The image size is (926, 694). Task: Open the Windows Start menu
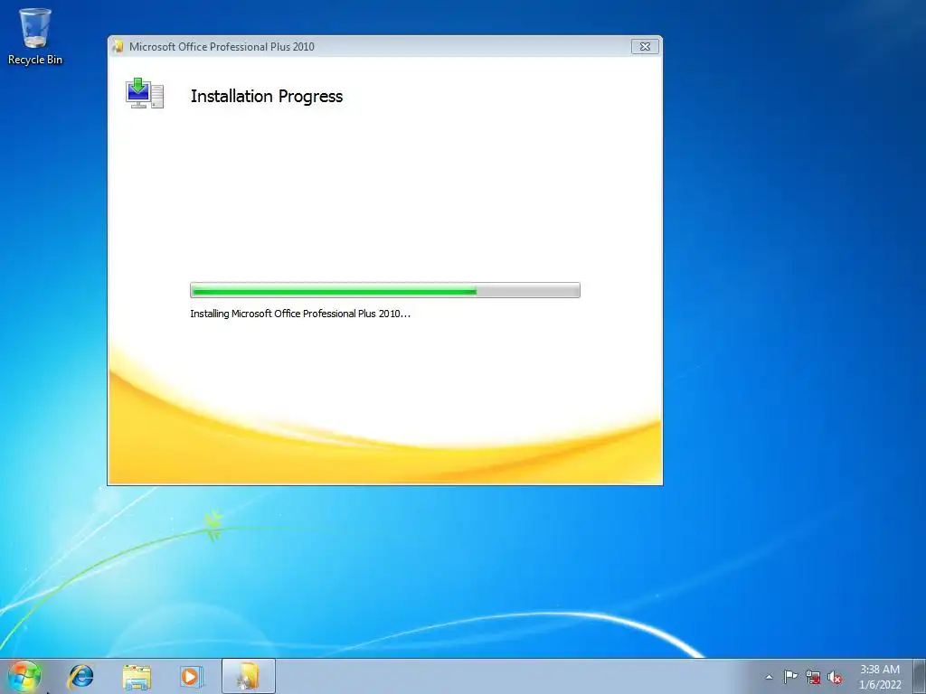24,676
